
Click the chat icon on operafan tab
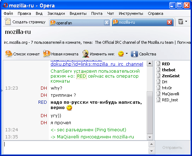coord(53,23)
